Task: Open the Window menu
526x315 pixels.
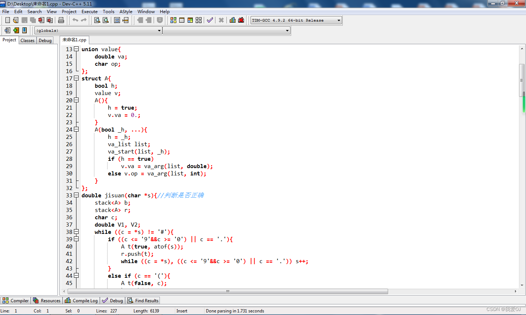Action: click(146, 11)
